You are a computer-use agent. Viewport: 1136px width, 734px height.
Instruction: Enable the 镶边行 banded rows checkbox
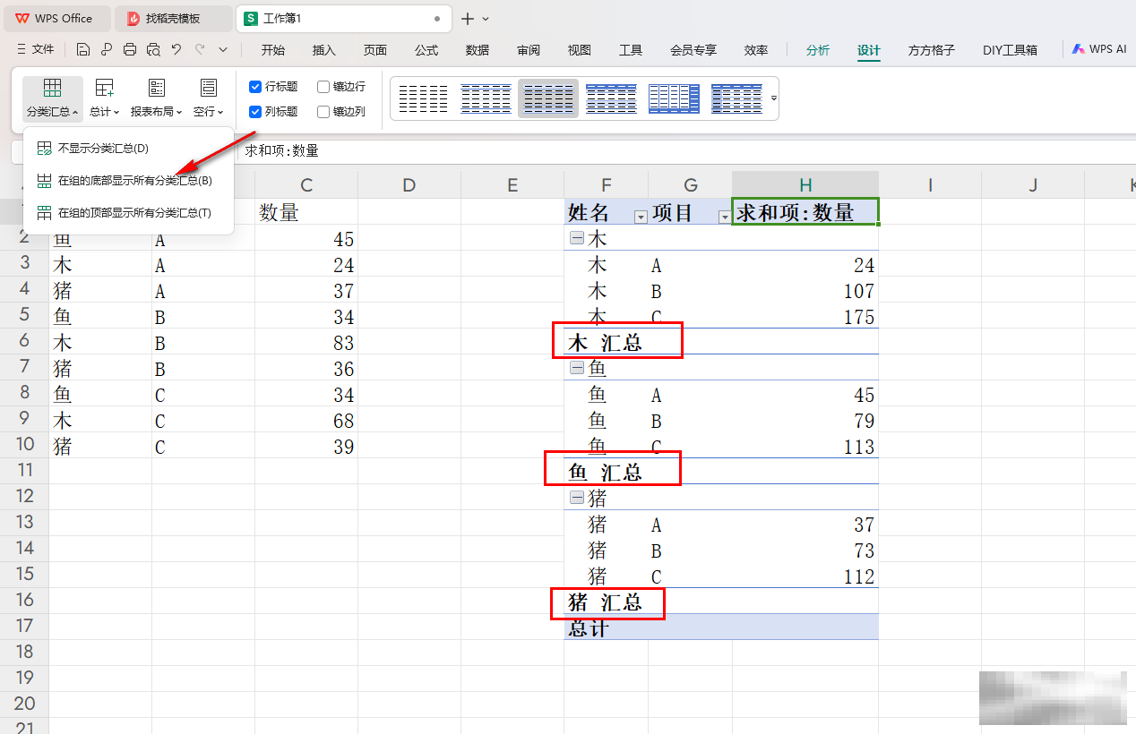[323, 87]
